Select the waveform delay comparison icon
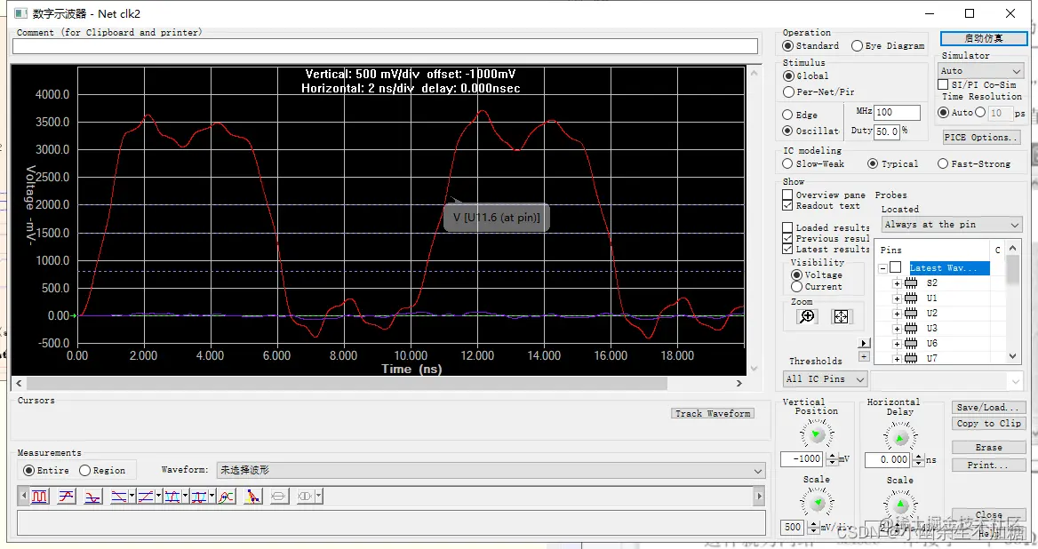1038x549 pixels. point(227,496)
